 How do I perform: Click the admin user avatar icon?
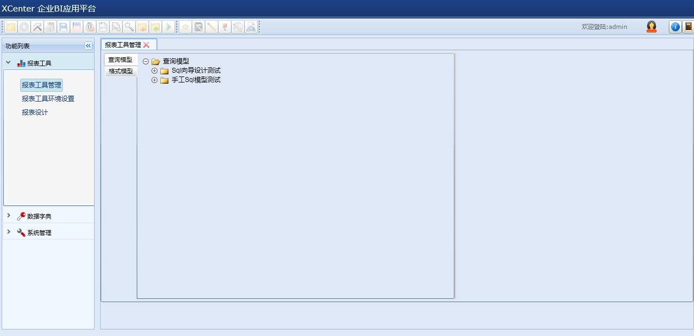coord(651,27)
